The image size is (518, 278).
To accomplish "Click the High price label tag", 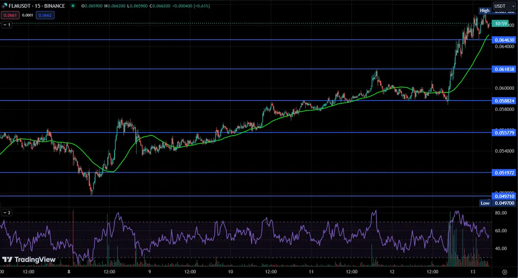I will (x=485, y=10).
